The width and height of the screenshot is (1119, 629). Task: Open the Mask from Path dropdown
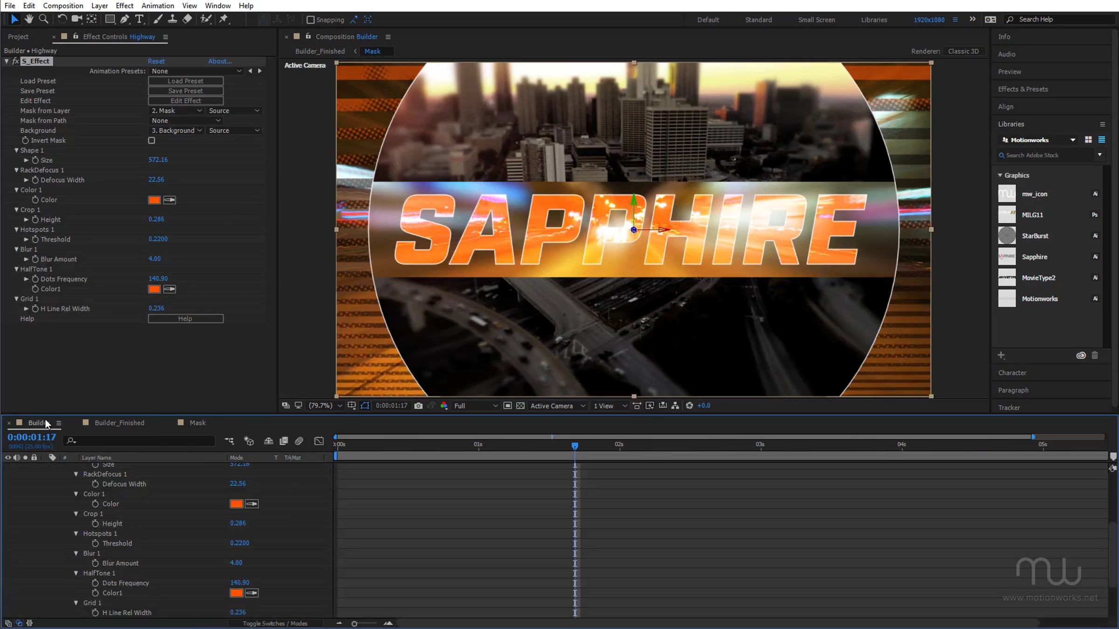(185, 120)
